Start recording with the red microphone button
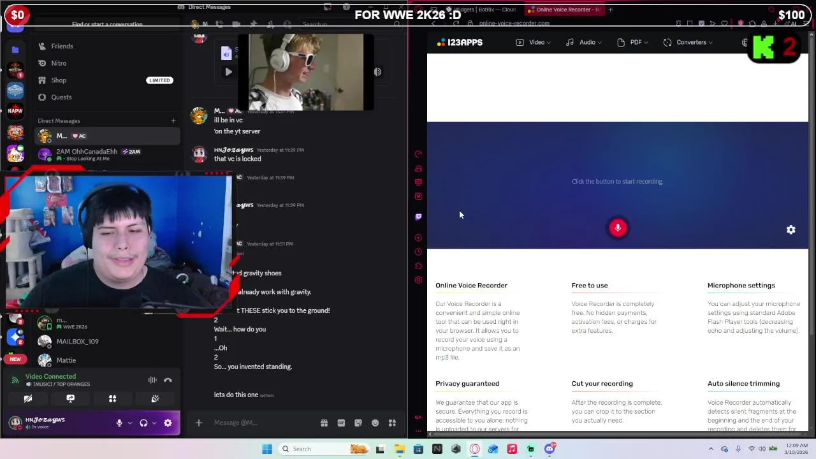816x459 pixels. [x=617, y=228]
